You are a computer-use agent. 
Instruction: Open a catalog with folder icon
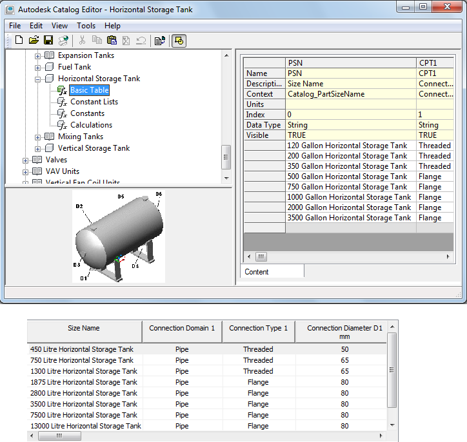(x=34, y=40)
